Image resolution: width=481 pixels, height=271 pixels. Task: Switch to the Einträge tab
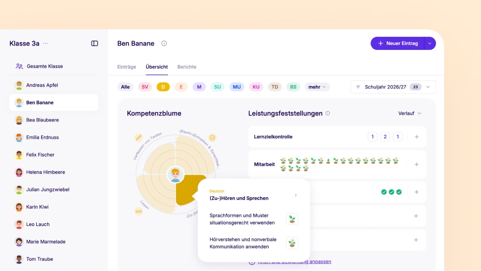coord(127,67)
